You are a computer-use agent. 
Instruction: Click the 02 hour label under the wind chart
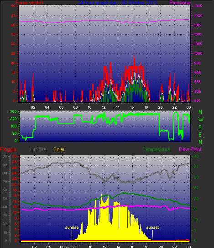tap(33, 107)
